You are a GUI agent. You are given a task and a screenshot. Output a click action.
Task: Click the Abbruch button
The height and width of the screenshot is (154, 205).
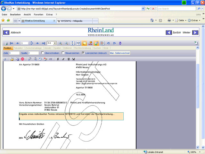point(12,32)
